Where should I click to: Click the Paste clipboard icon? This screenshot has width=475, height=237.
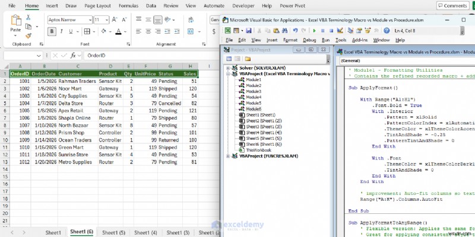point(16,21)
